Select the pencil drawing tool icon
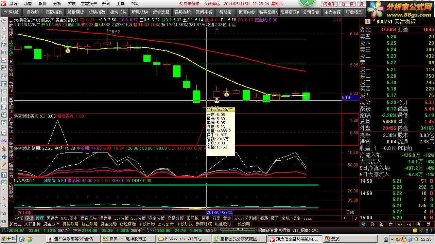Image resolution: width=435 pixels, height=244 pixels. click(x=4, y=164)
